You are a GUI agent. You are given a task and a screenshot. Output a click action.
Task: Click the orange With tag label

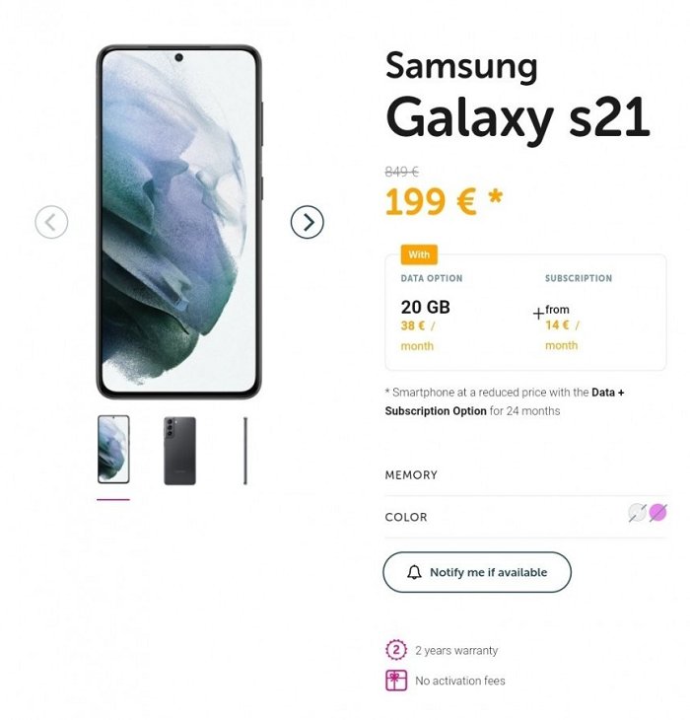click(419, 254)
